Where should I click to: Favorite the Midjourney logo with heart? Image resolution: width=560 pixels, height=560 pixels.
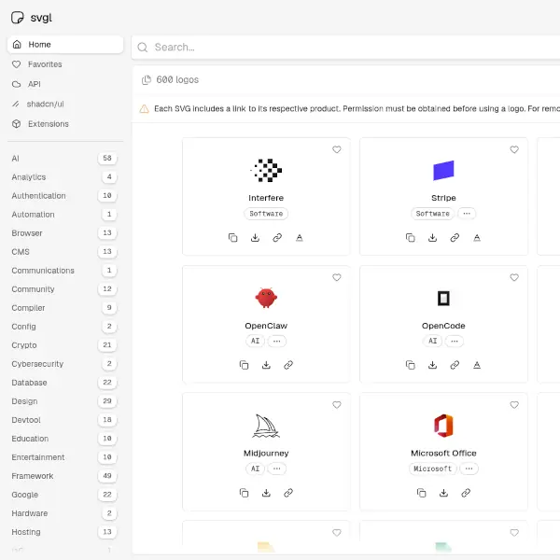point(336,405)
